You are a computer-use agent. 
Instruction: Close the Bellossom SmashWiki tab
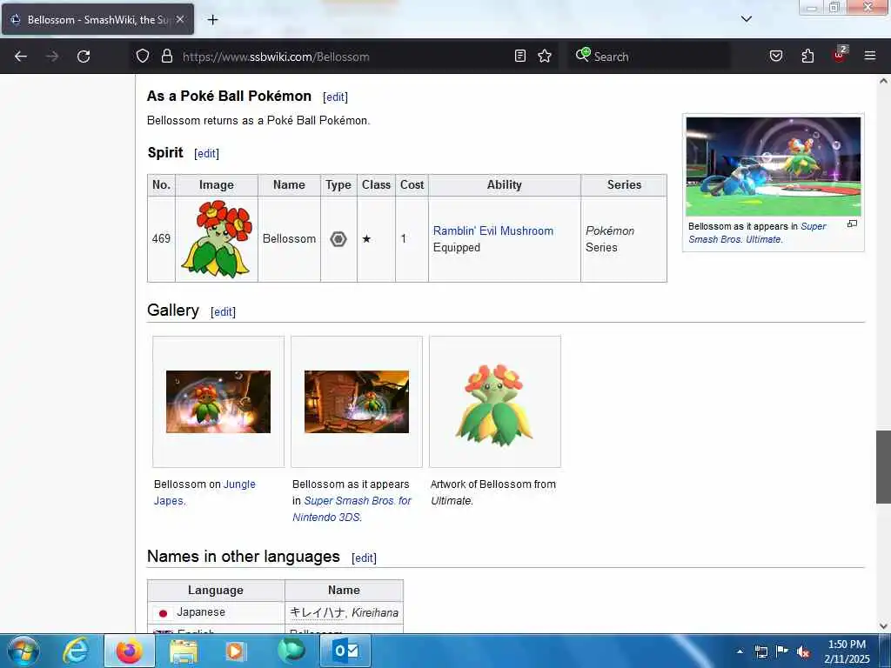179,19
